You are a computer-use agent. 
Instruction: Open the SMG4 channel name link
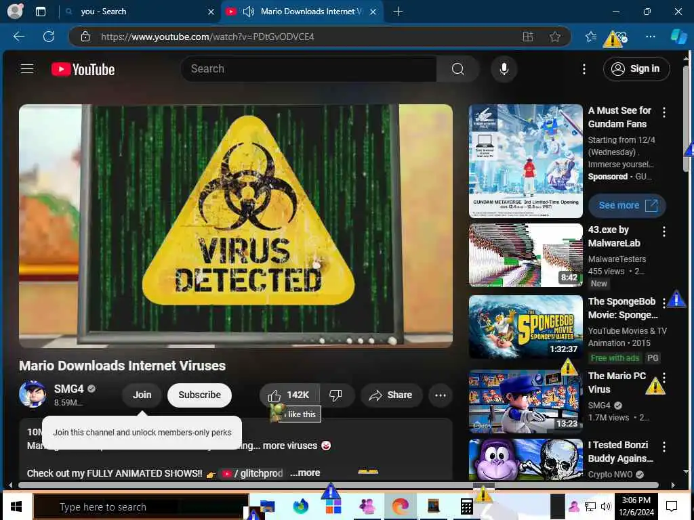(68, 389)
